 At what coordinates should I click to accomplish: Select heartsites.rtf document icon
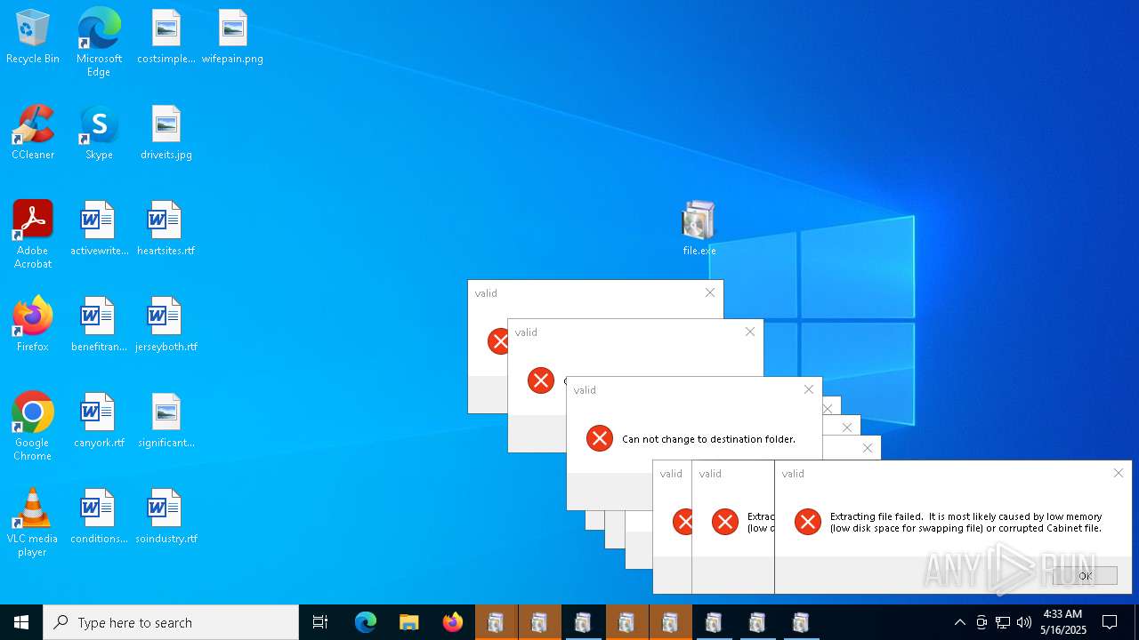[166, 229]
